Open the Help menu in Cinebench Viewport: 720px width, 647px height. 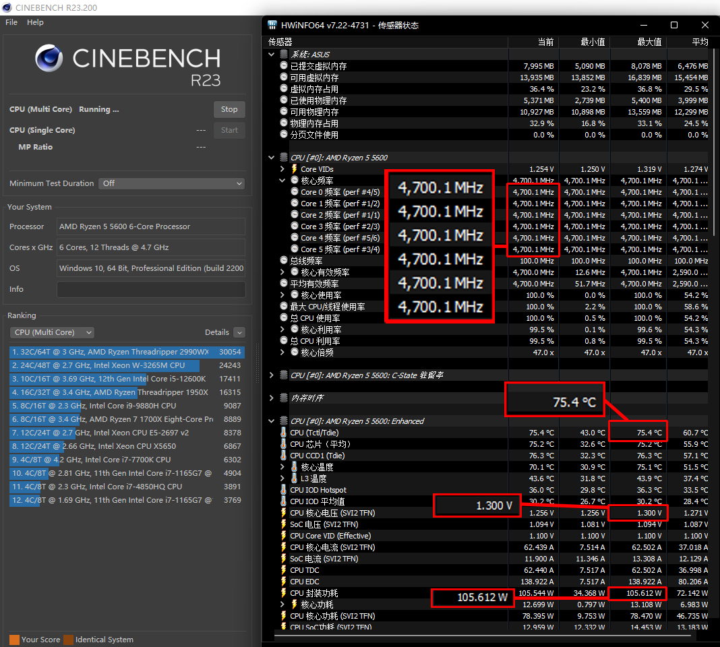coord(35,22)
